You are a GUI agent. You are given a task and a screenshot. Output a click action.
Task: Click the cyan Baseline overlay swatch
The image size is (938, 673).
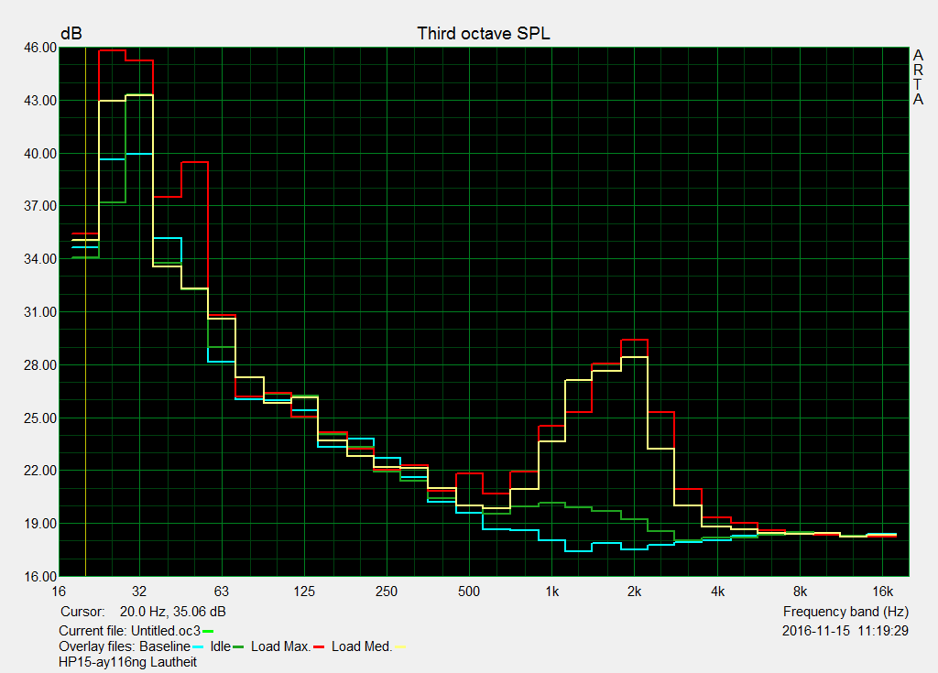coord(198,647)
